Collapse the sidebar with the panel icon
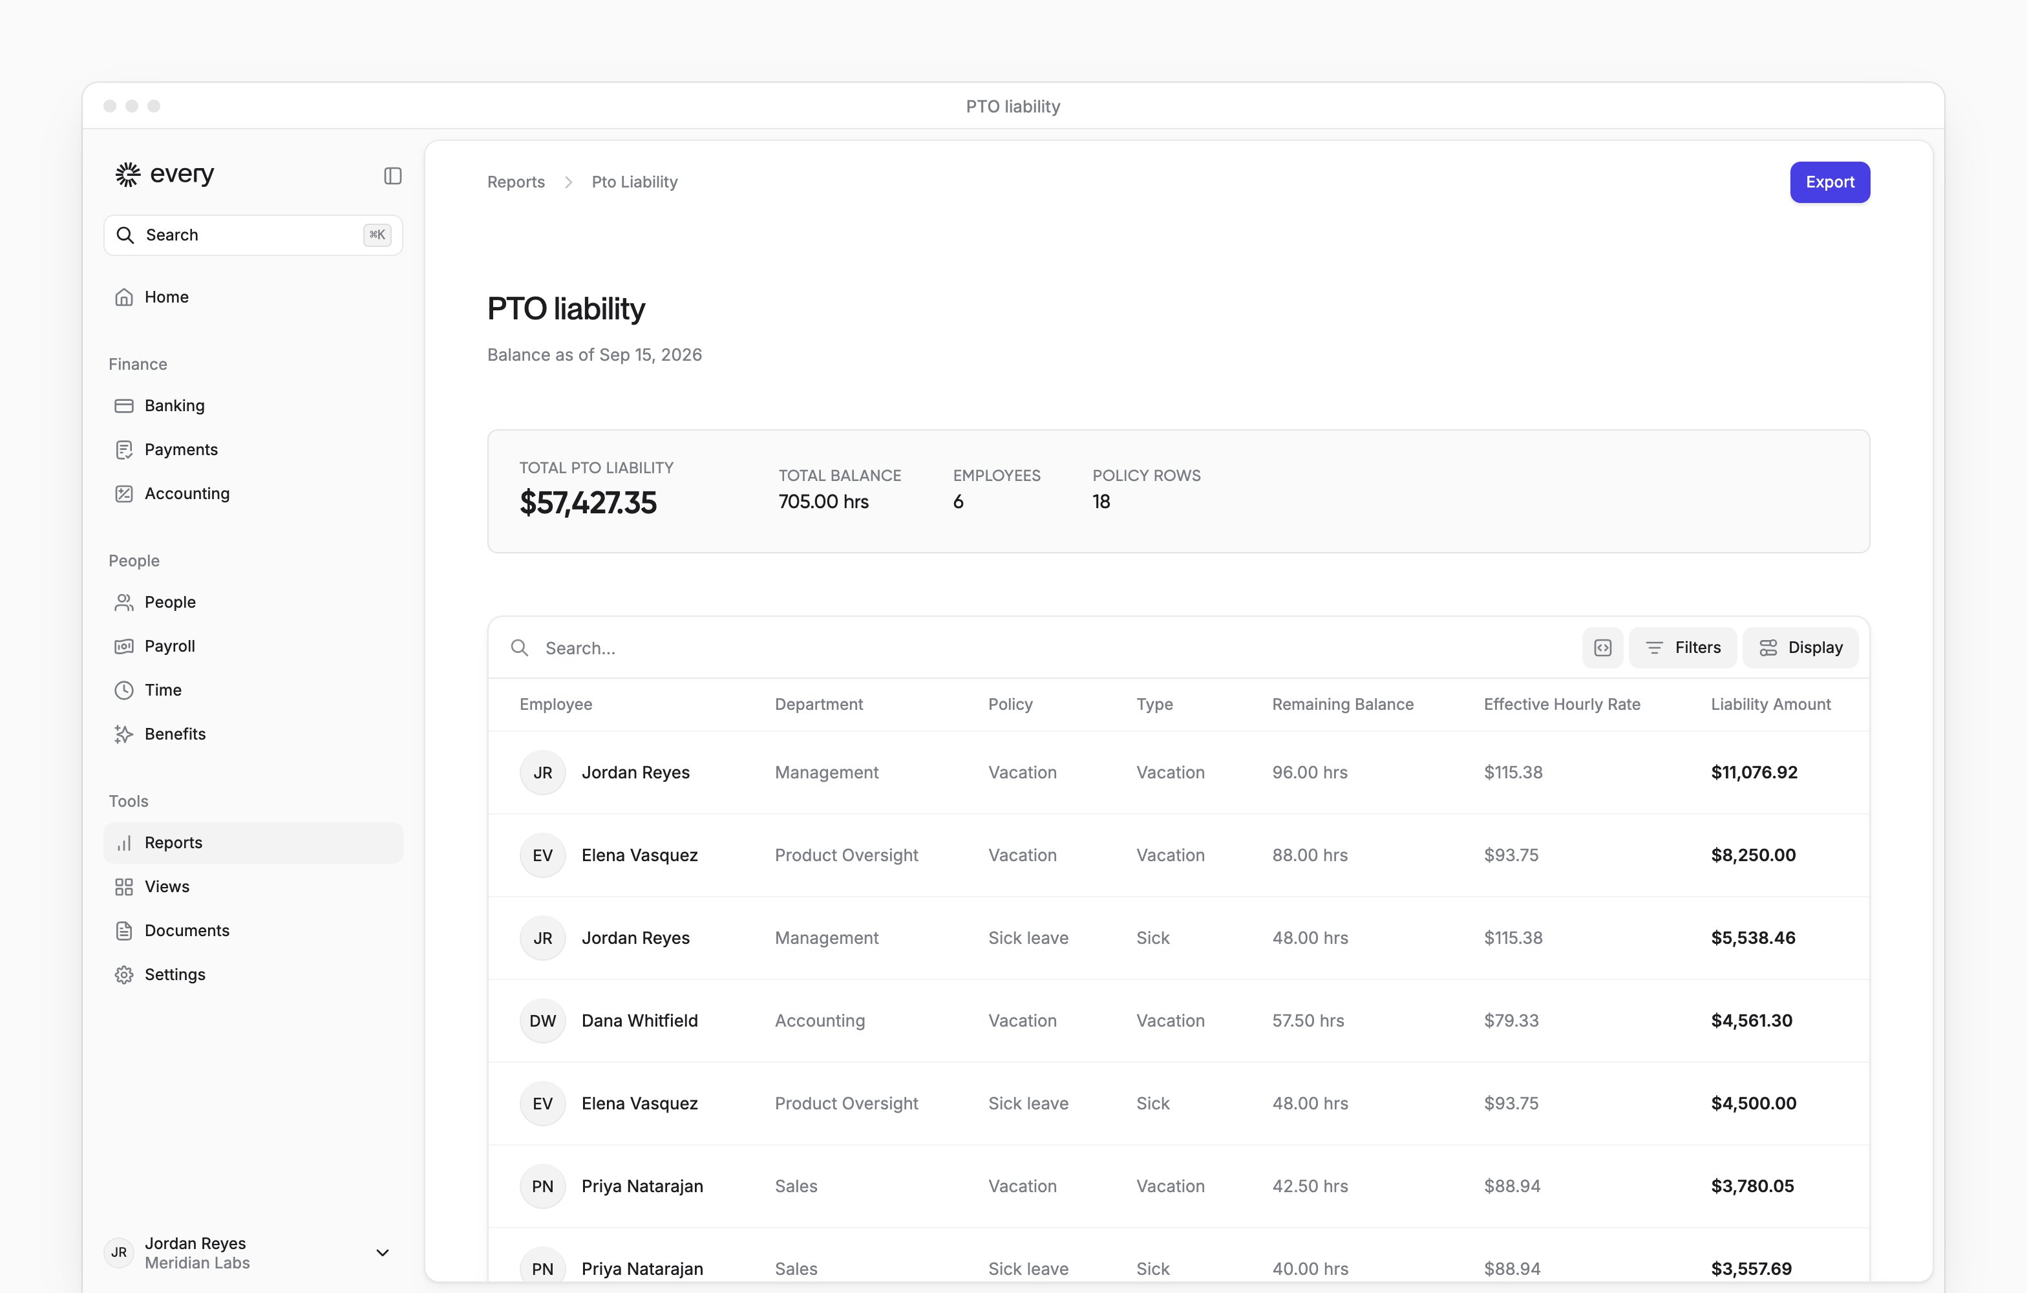The width and height of the screenshot is (2027, 1293). [392, 175]
